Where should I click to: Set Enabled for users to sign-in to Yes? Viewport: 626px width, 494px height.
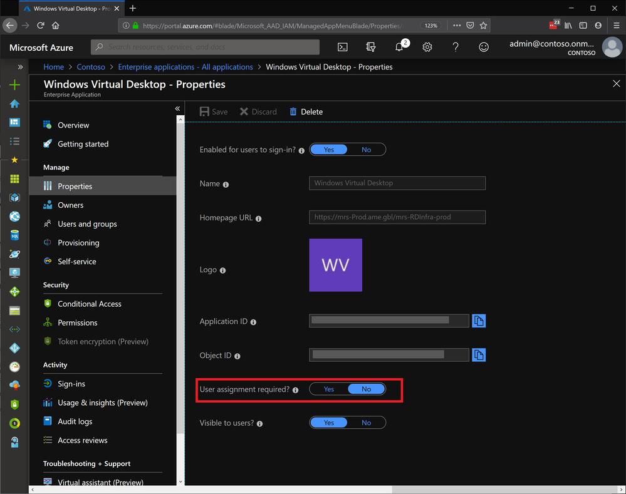click(x=328, y=150)
